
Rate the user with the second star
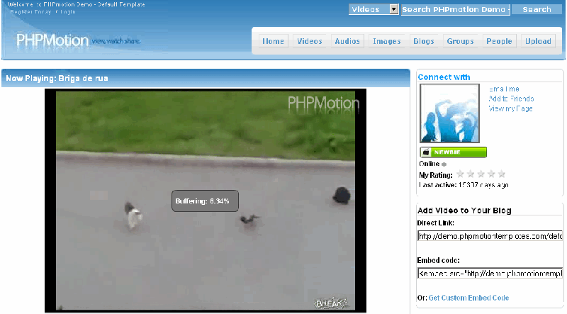(471, 174)
